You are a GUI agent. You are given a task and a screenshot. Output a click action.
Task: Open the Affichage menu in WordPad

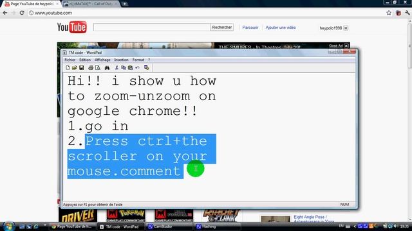pyautogui.click(x=102, y=60)
